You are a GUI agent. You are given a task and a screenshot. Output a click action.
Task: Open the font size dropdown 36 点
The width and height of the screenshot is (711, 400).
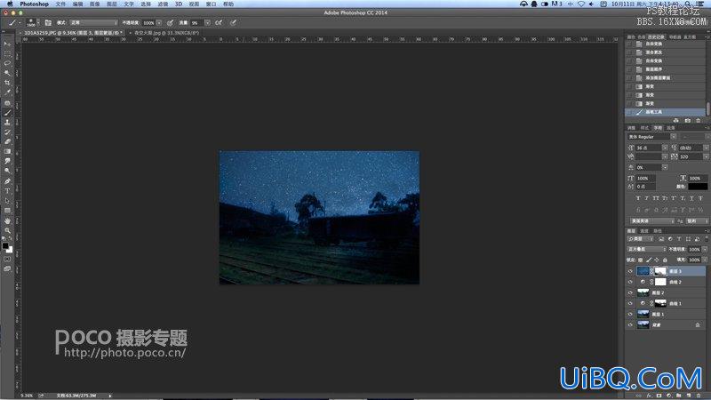[x=665, y=148]
